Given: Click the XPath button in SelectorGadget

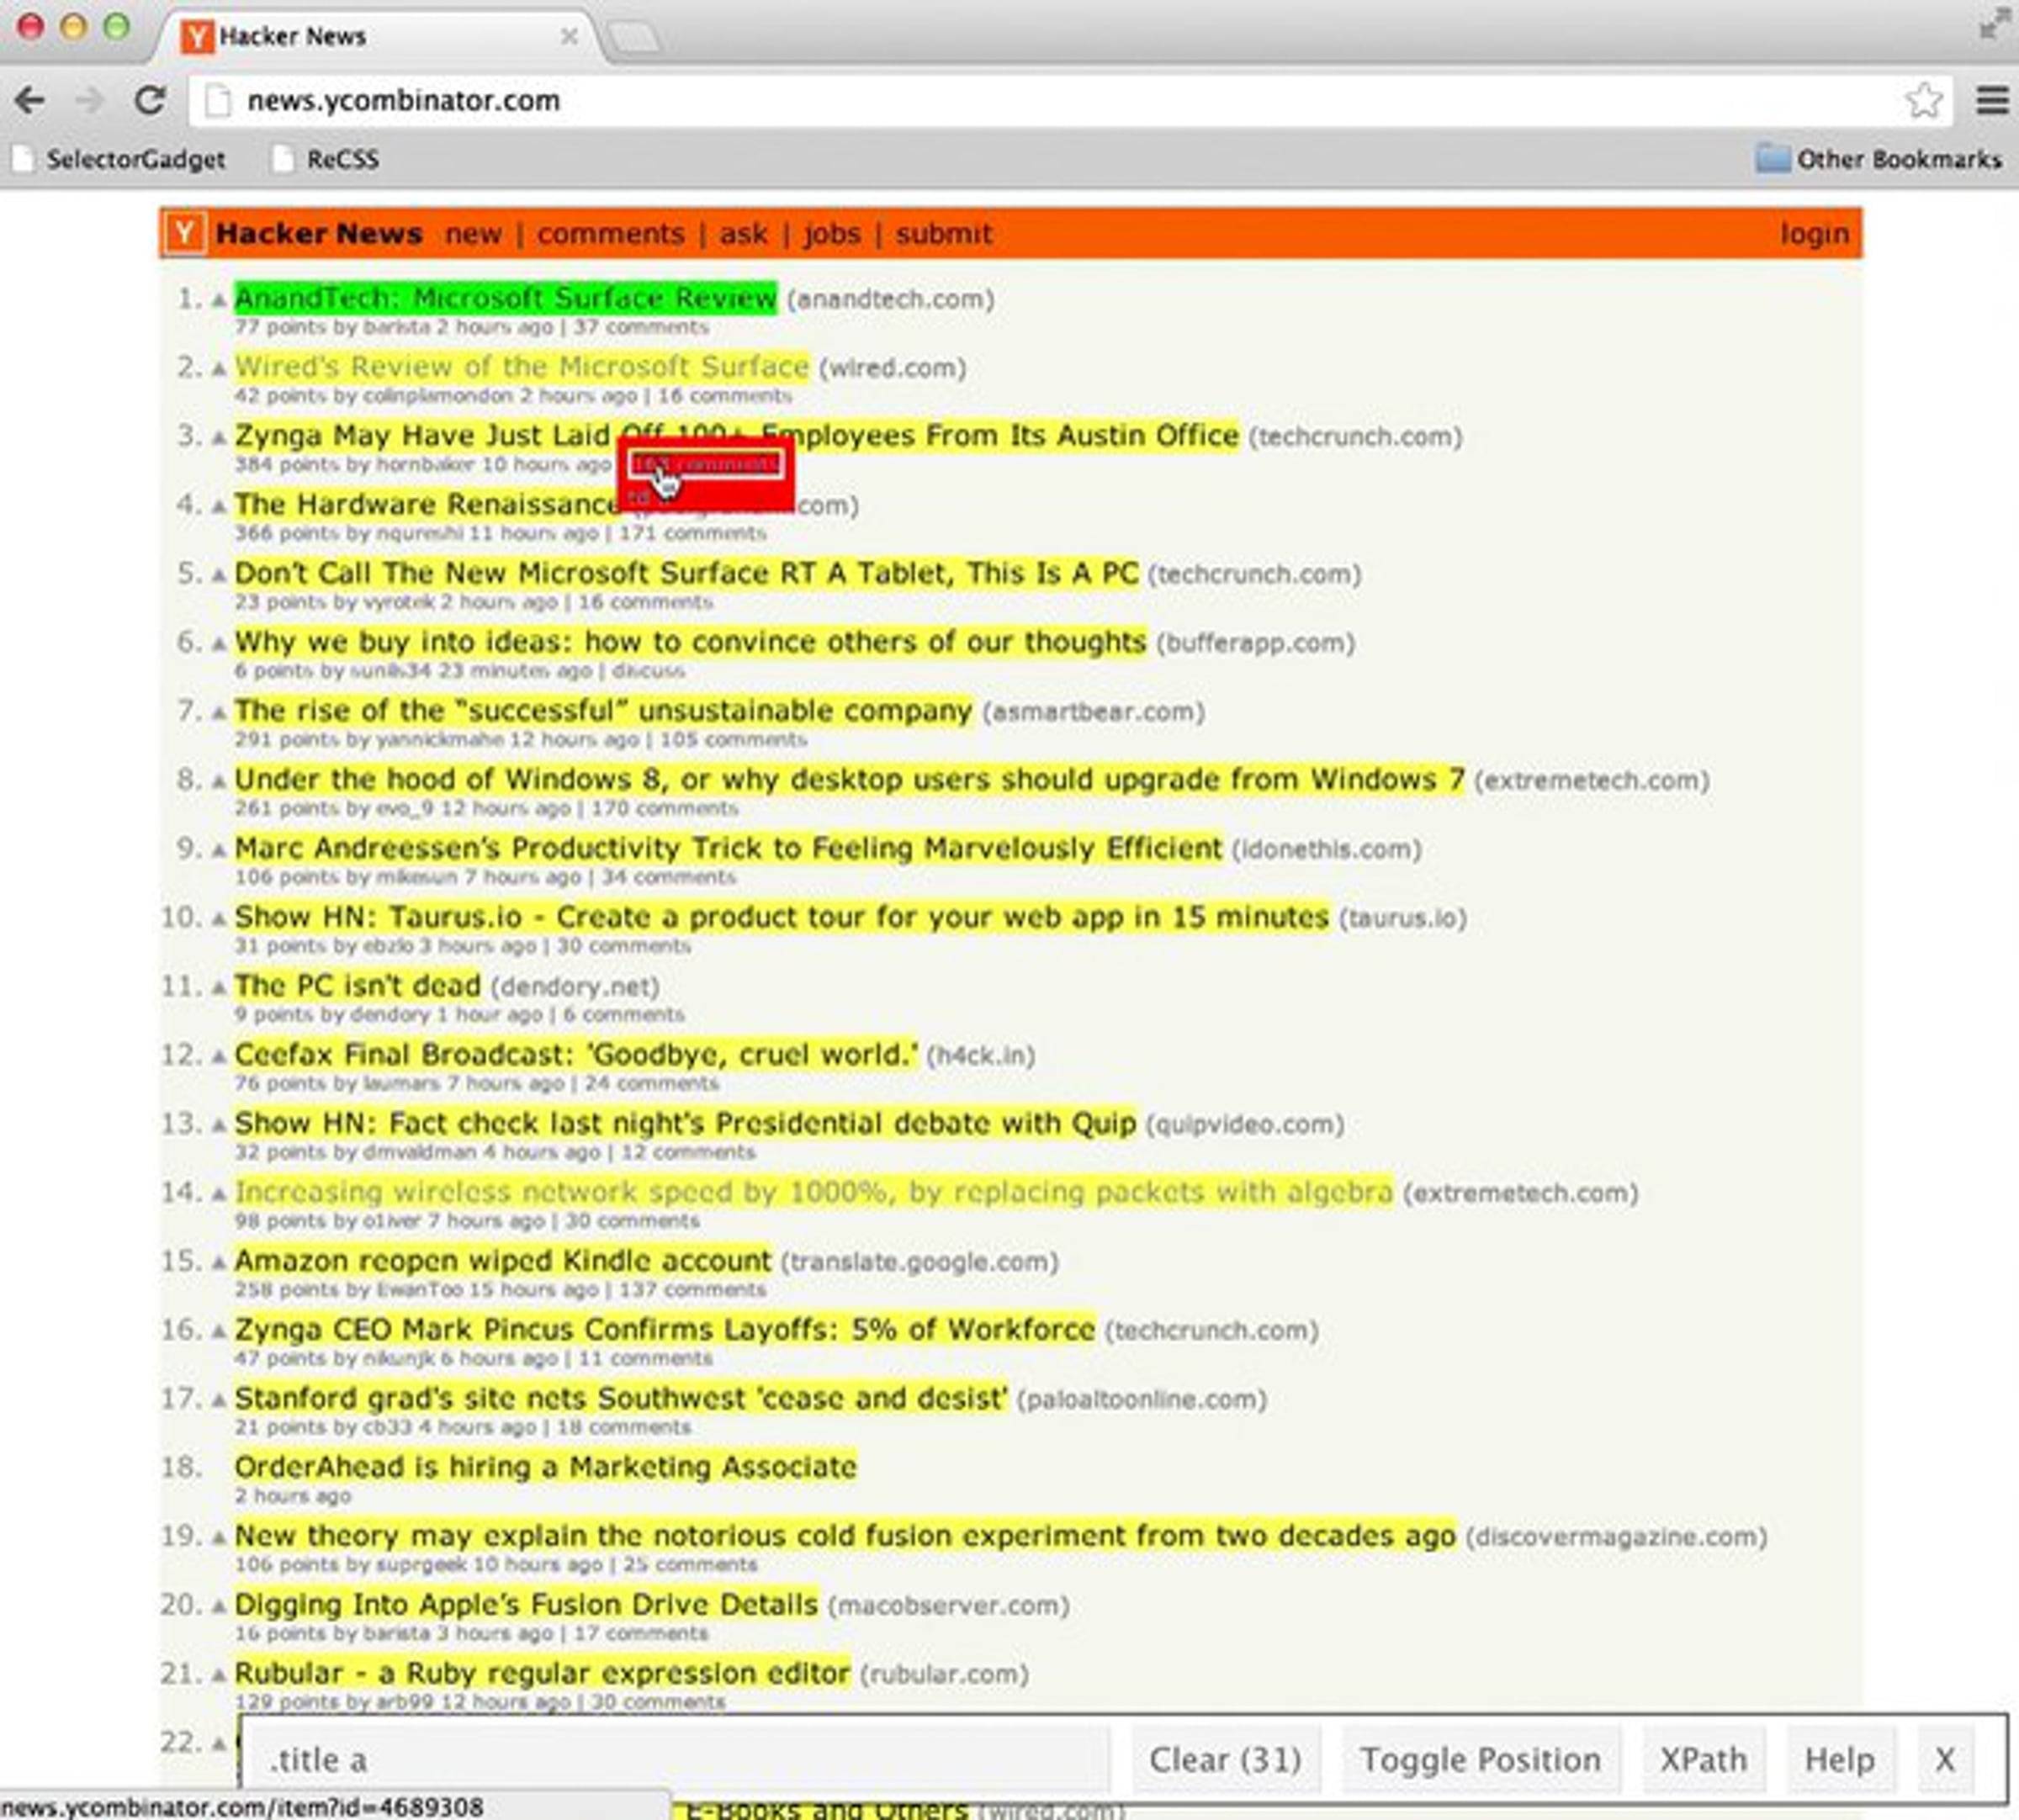Looking at the screenshot, I should (x=1703, y=1759).
